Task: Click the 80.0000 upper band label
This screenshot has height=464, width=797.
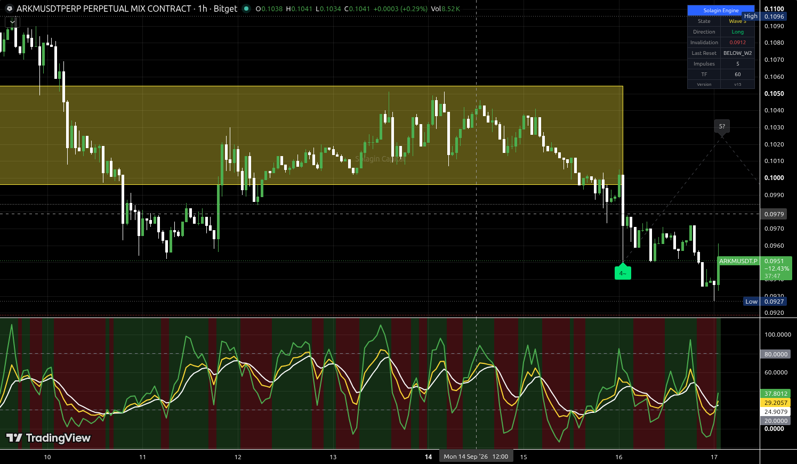Action: pyautogui.click(x=776, y=354)
